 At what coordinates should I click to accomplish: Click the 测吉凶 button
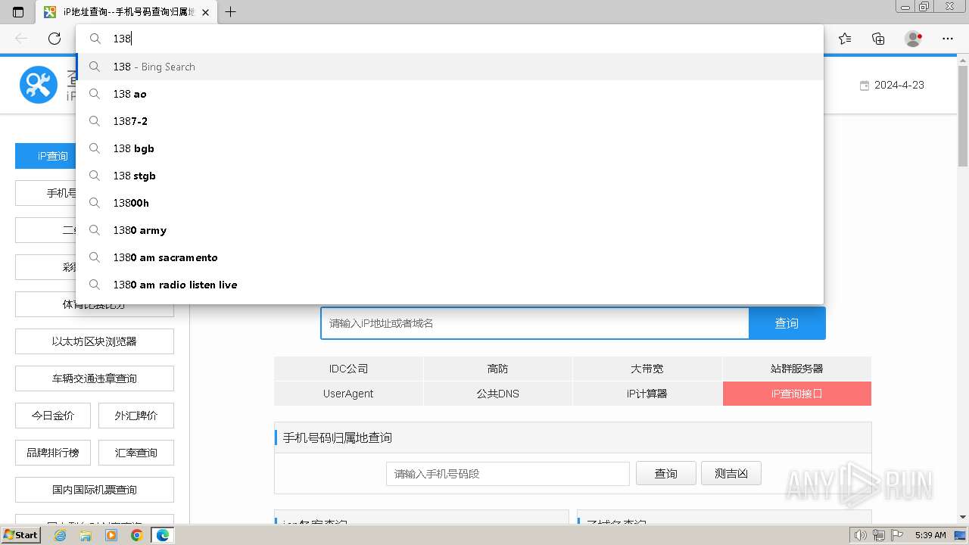[x=731, y=474]
